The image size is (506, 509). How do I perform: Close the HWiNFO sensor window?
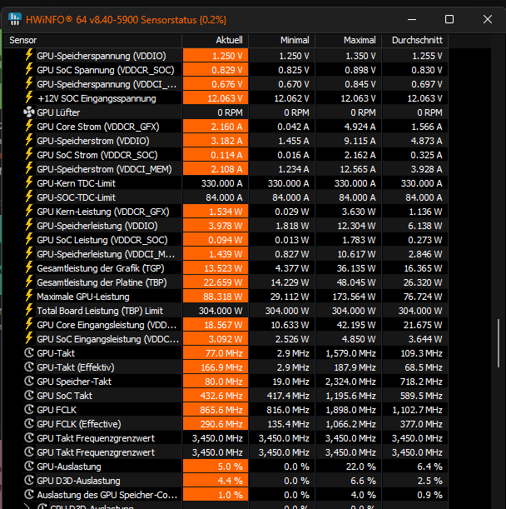pos(488,19)
